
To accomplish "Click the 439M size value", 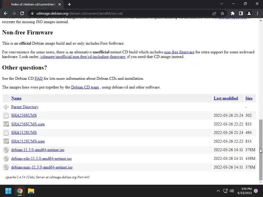I will 250,159.
